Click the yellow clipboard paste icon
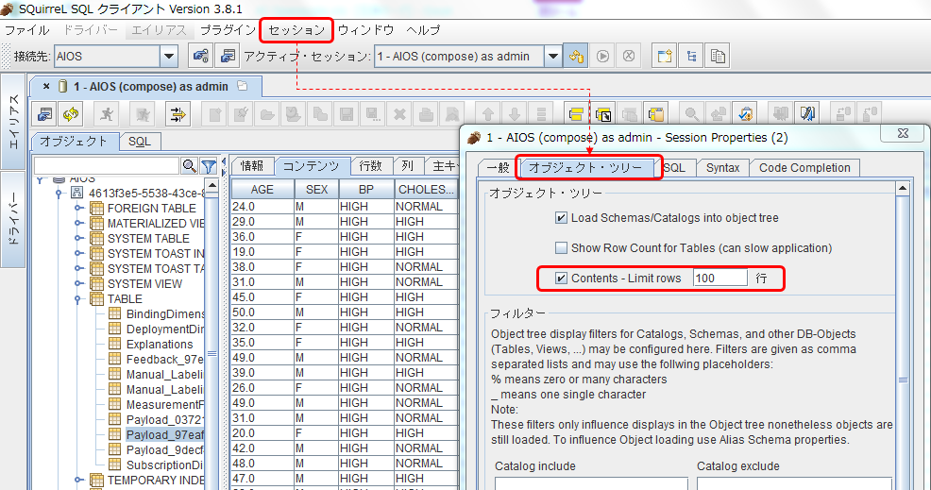Screen dimensions: 931x490 click(656, 113)
